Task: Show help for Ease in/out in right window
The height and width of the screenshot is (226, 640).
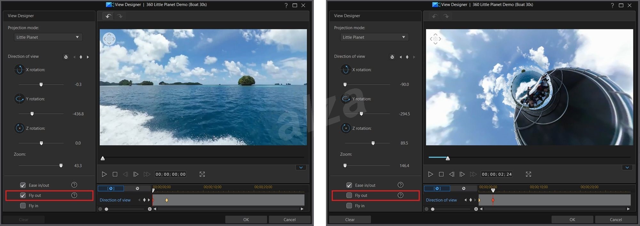Action: 400,185
